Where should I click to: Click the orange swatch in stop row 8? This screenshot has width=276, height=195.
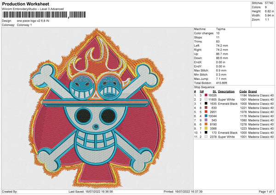tap(206, 124)
